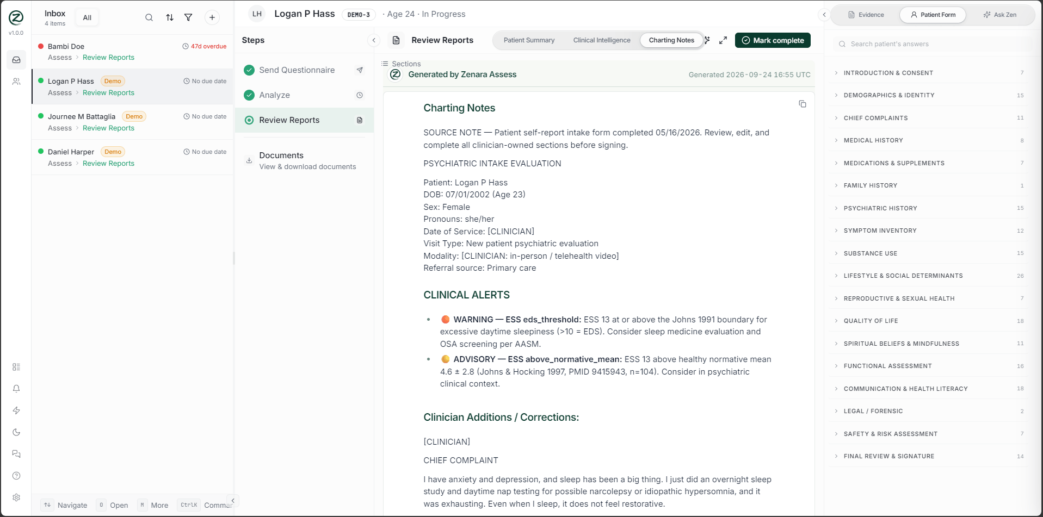Screen dimensions: 1043x517
Task: Expand the Introduction & Consent section
Action: (929, 73)
